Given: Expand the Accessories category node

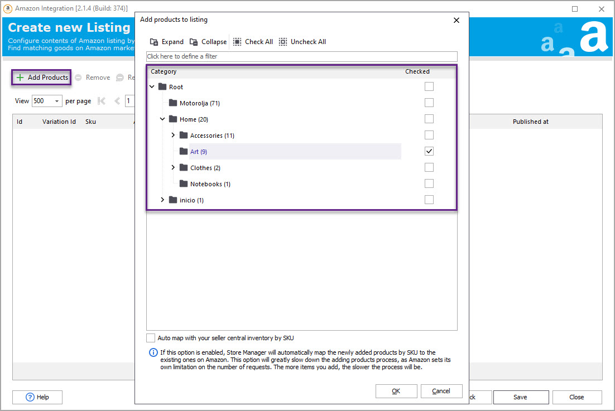Looking at the screenshot, I should [x=173, y=136].
